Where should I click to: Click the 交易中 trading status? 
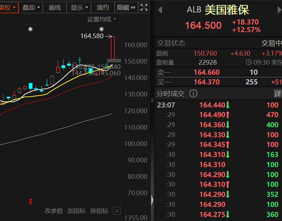click(x=271, y=43)
